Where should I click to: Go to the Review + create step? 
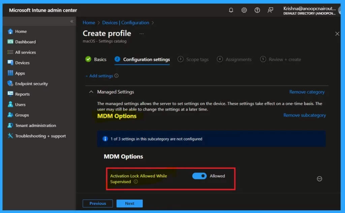click(281, 59)
